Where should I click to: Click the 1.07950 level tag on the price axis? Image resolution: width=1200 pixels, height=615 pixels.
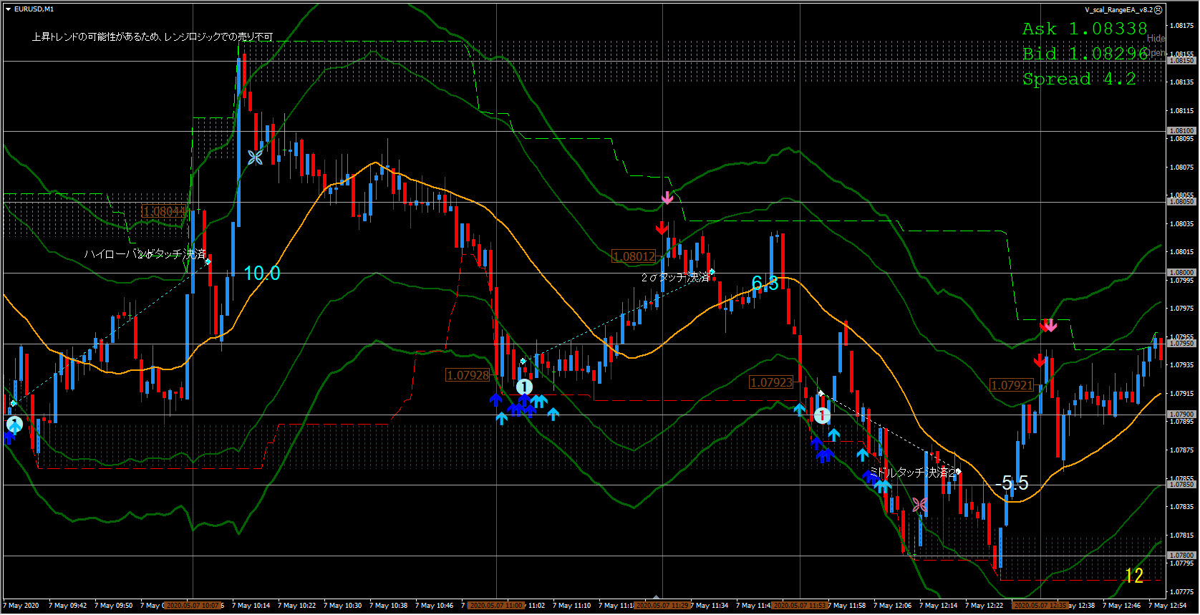[x=1181, y=344]
